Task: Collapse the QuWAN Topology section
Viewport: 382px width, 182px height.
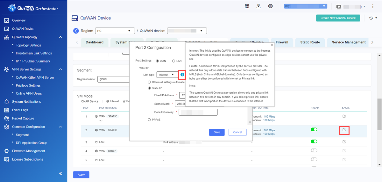Action: coord(60,37)
